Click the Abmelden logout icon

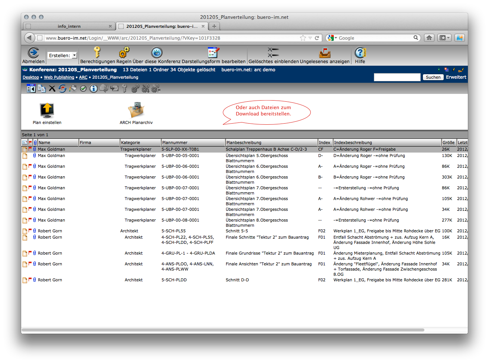(x=33, y=53)
